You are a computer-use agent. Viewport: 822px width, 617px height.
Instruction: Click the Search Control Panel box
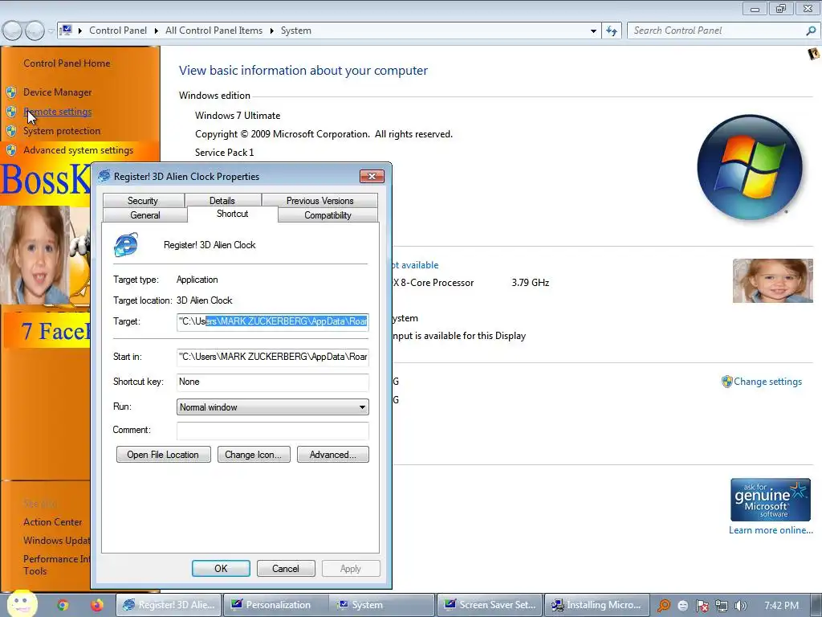[715, 31]
